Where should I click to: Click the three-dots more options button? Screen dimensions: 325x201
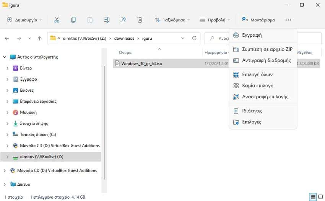click(x=288, y=20)
